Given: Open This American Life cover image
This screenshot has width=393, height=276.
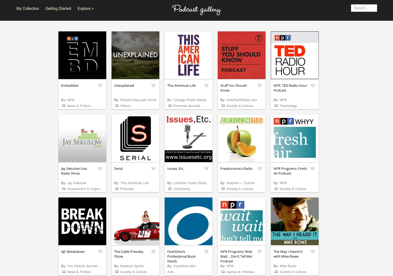Looking at the screenshot, I should pyautogui.click(x=189, y=55).
